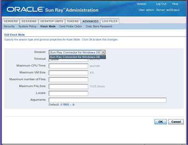Open the Card Probe Order sub-tab

pyautogui.click(x=71, y=27)
